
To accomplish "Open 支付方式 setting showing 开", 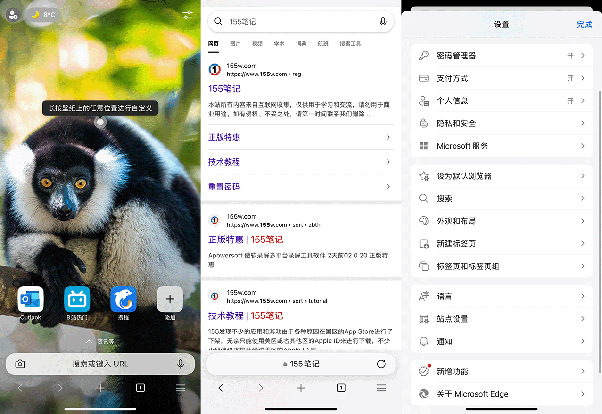I will (502, 78).
